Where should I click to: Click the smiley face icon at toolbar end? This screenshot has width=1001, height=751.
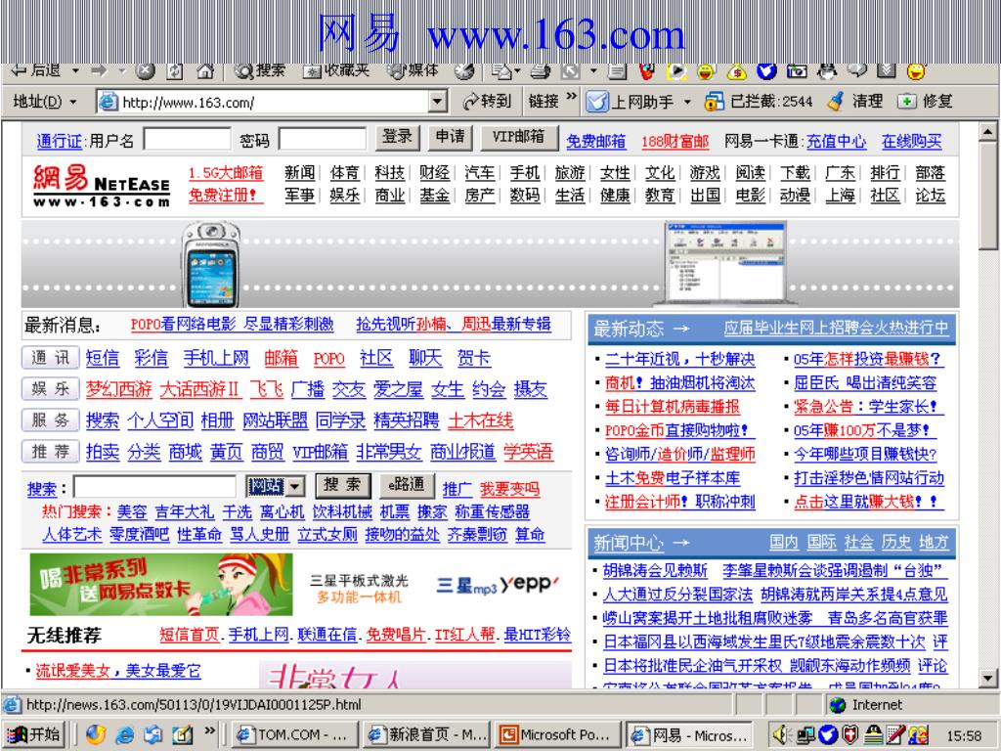[916, 70]
